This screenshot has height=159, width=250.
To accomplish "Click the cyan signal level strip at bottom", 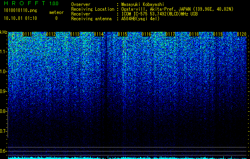I will (127, 157).
